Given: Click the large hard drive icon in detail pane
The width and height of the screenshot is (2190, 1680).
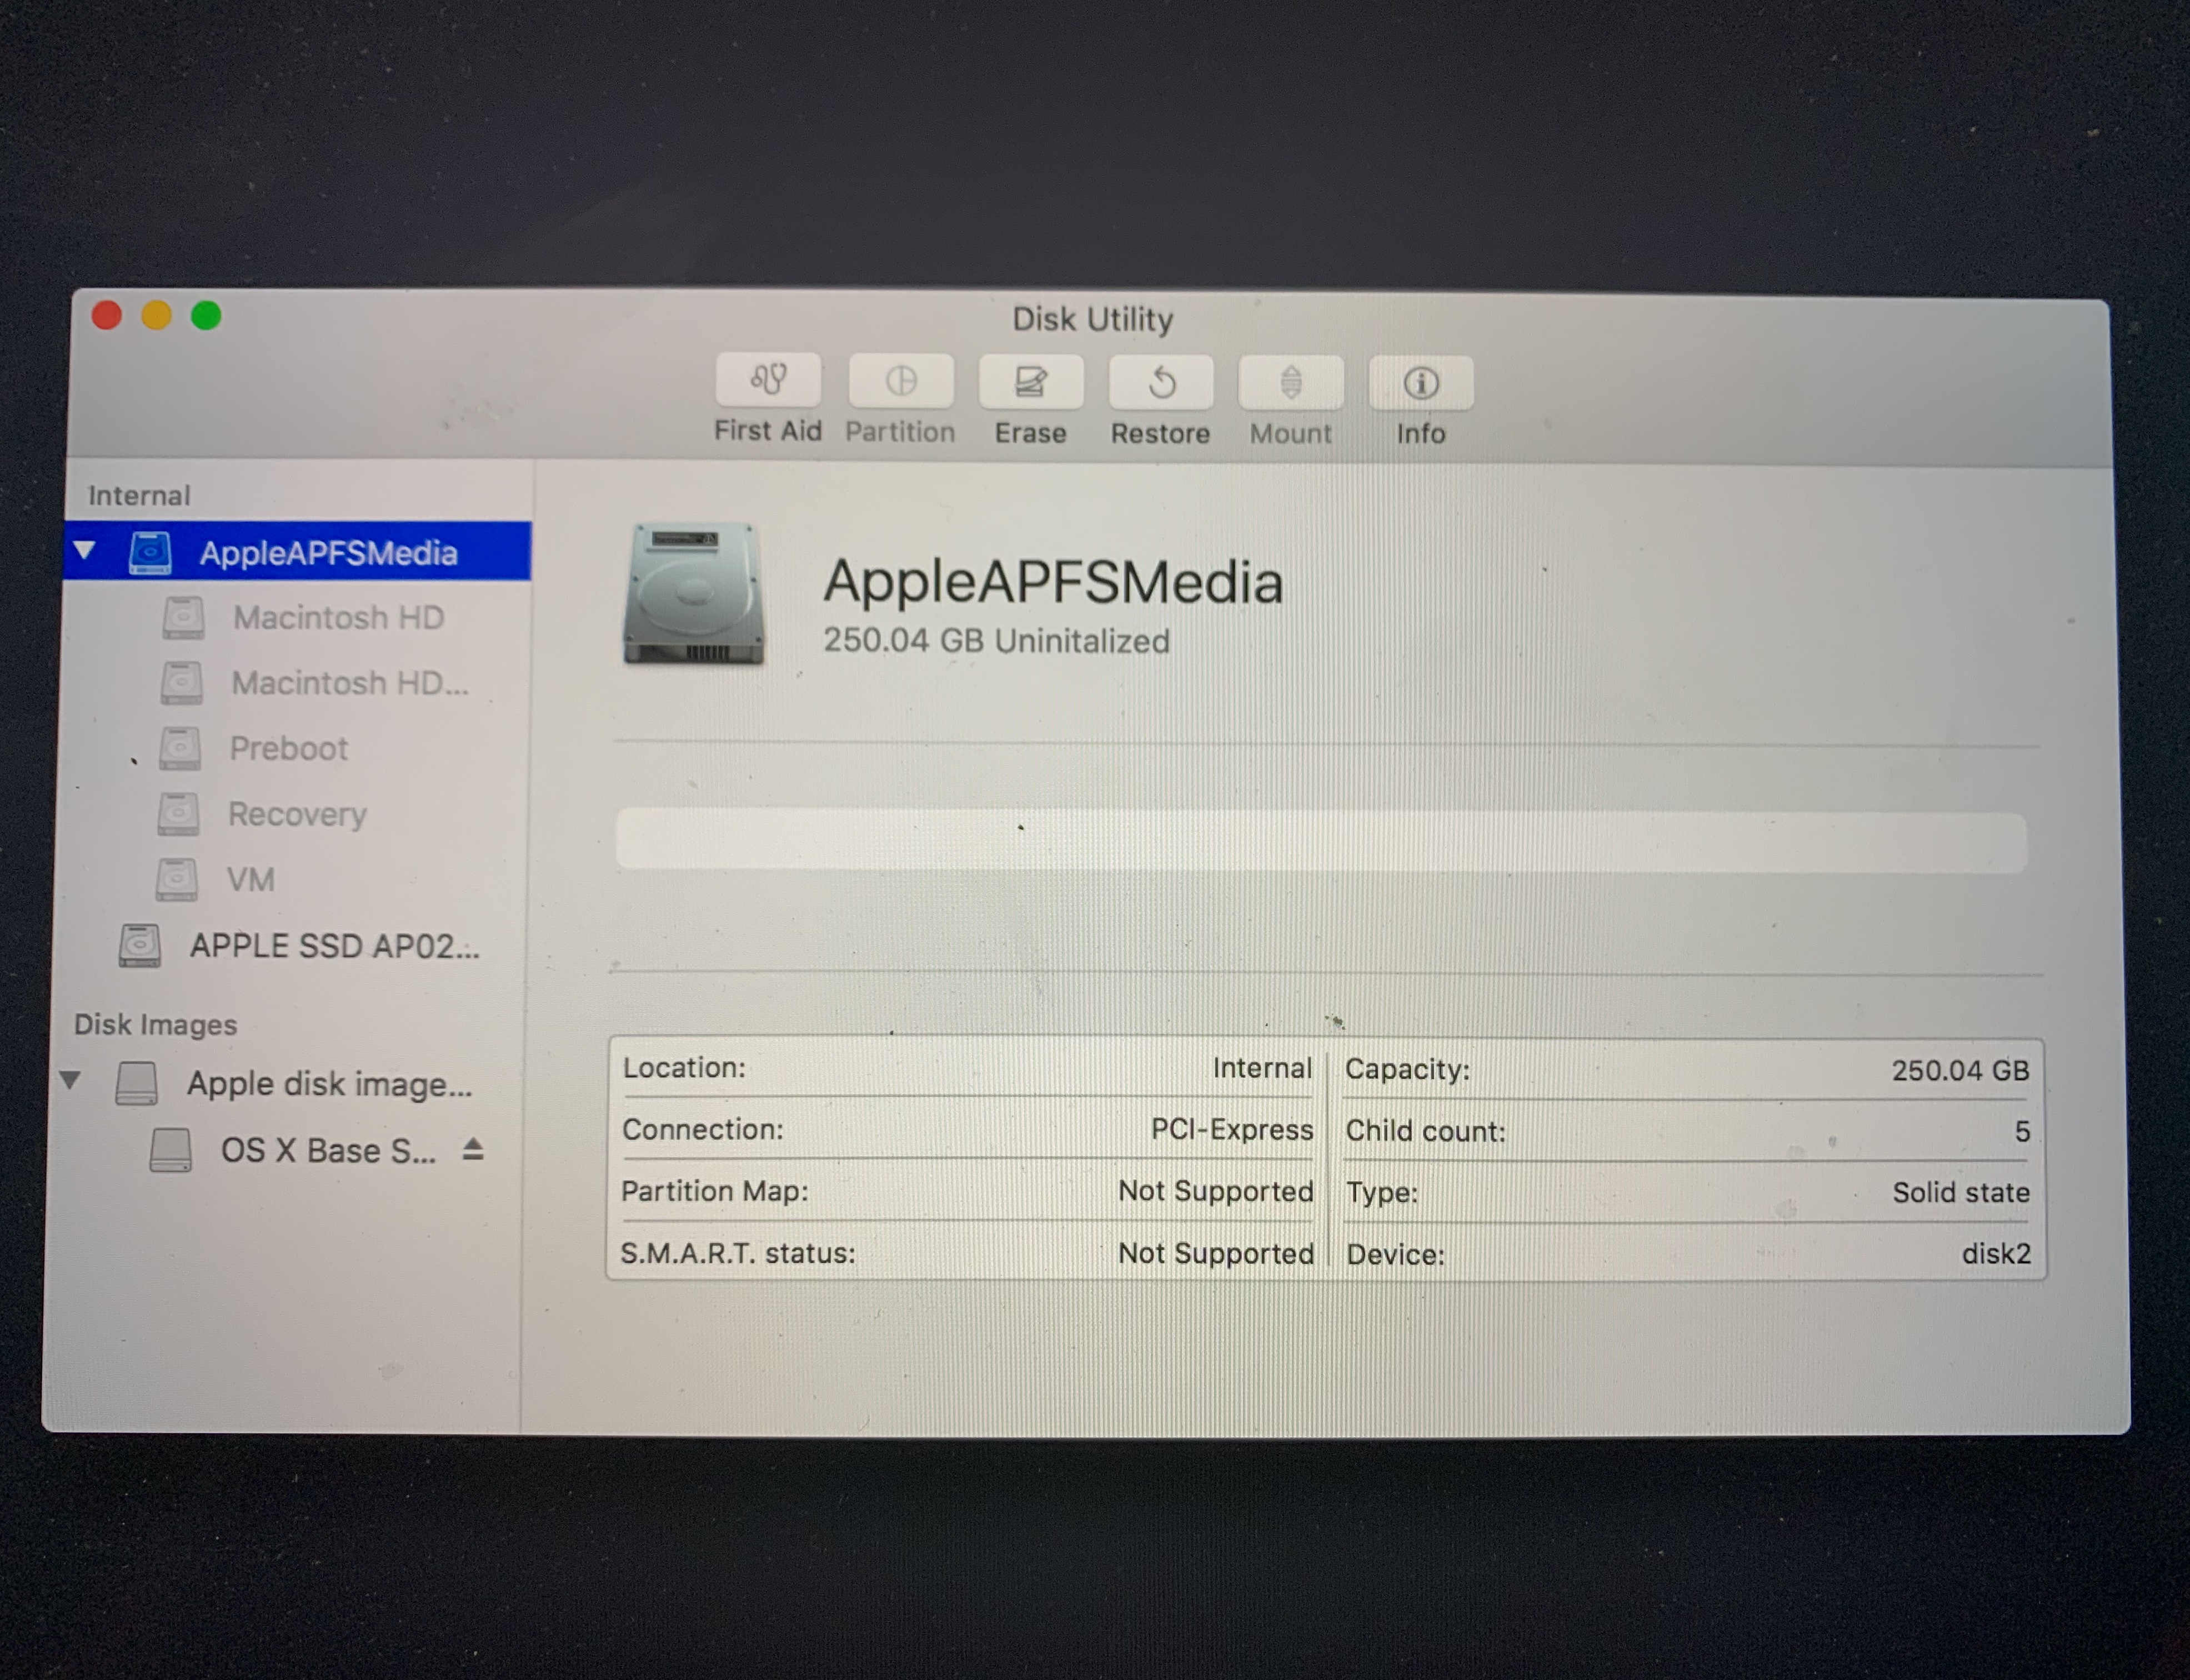Looking at the screenshot, I should pyautogui.click(x=693, y=594).
